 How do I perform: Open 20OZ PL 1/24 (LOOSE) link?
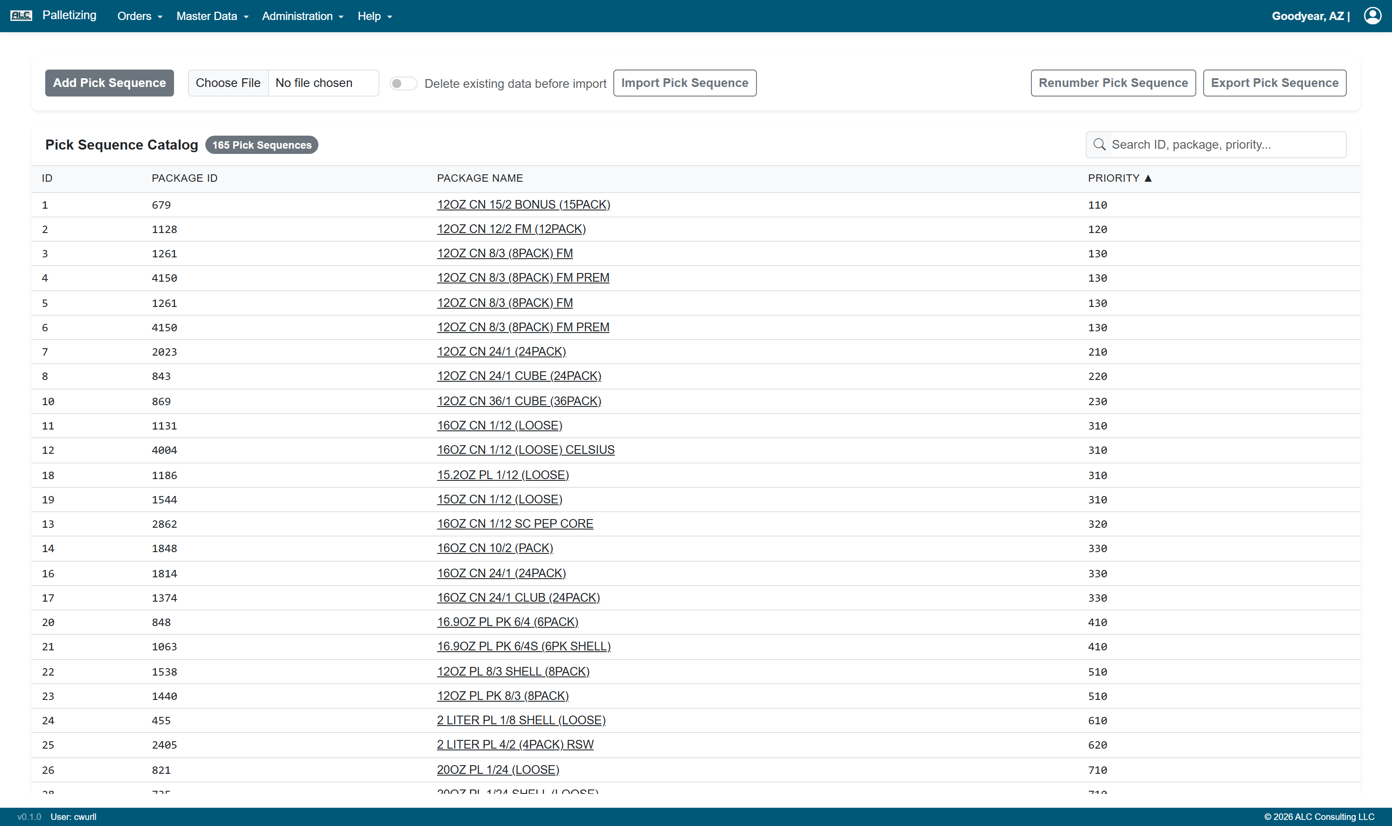tap(499, 770)
